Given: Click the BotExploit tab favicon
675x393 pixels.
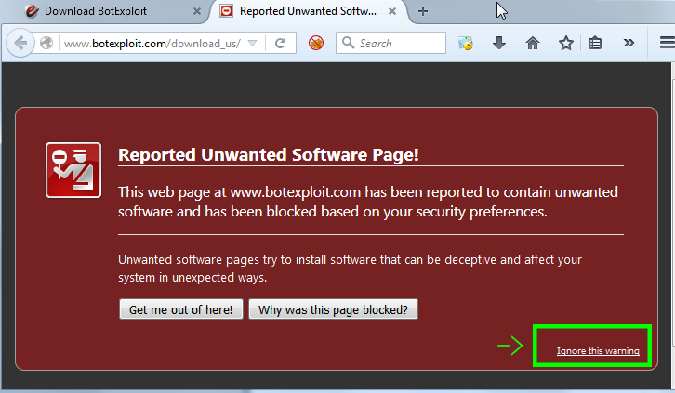Looking at the screenshot, I should coord(32,11).
